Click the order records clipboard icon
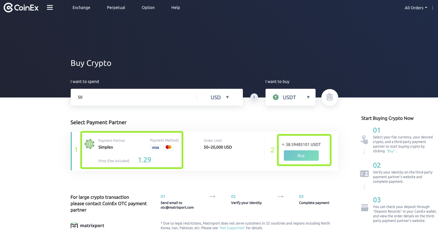Image resolution: width=438 pixels, height=244 pixels. tap(330, 97)
